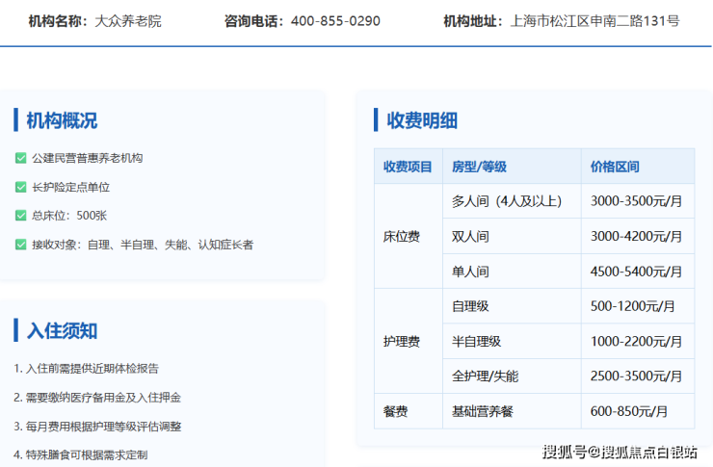The height and width of the screenshot is (467, 713).
Task: Click the price 500-1200元/月
Action: [x=632, y=306]
